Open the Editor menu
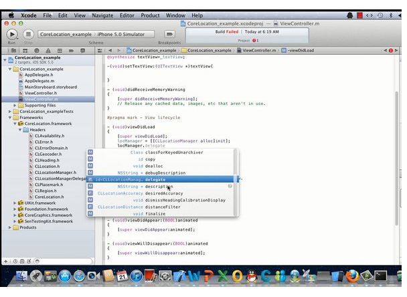This screenshot has width=407, height=297. pos(127,15)
